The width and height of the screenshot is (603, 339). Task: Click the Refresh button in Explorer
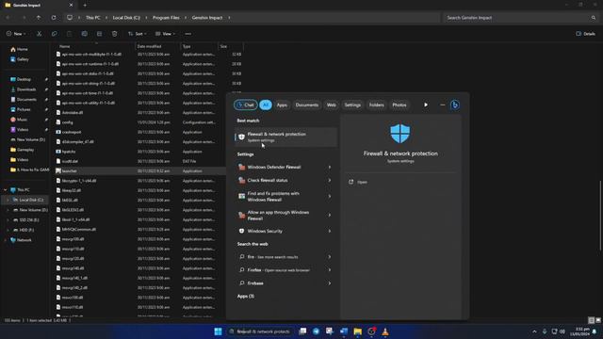point(54,18)
